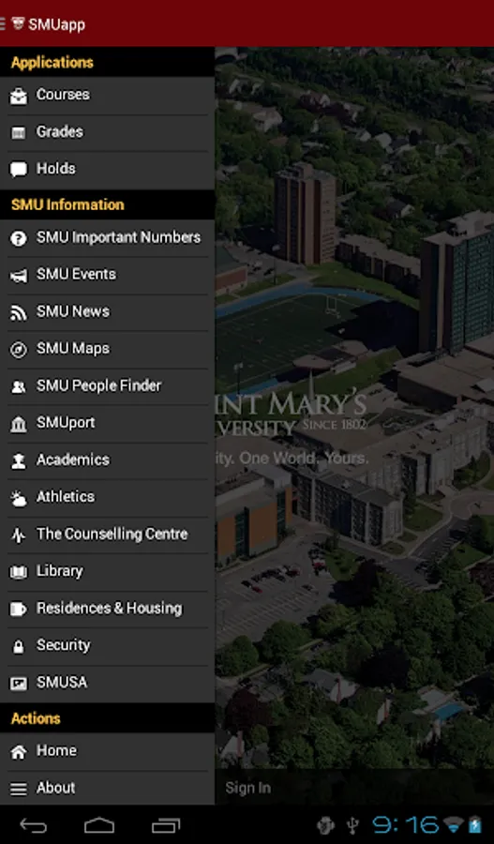Open the Courses menu item
The width and height of the screenshot is (494, 844).
pyautogui.click(x=107, y=96)
